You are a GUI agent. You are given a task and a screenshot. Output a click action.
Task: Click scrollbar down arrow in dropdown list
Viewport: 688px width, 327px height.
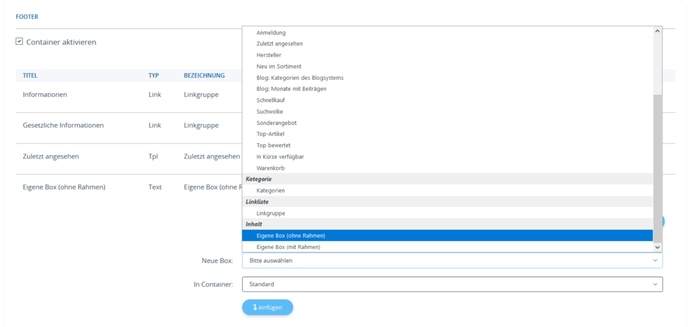point(657,246)
